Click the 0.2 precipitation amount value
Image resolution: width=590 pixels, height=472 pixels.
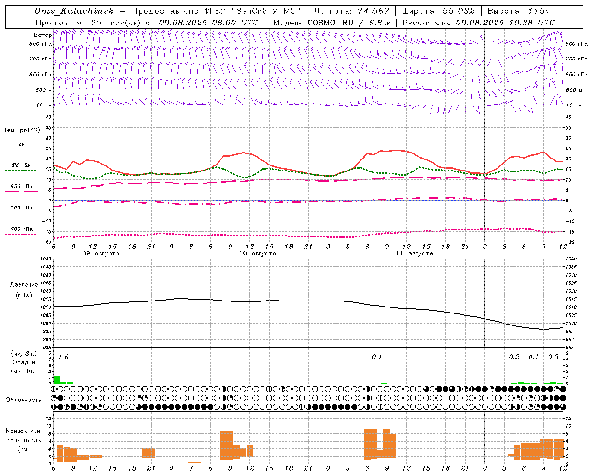514,357
